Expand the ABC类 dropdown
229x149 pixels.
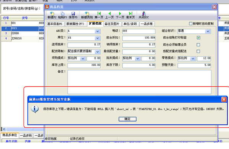pyautogui.click(x=97, y=32)
